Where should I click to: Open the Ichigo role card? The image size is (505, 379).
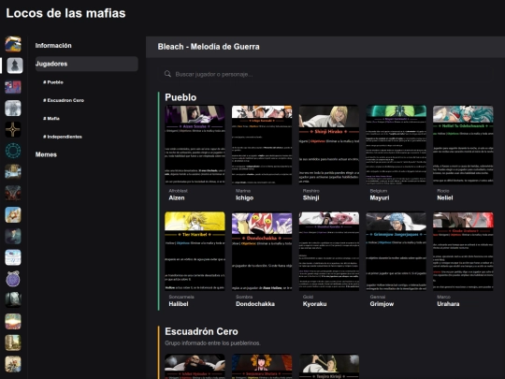click(x=262, y=145)
